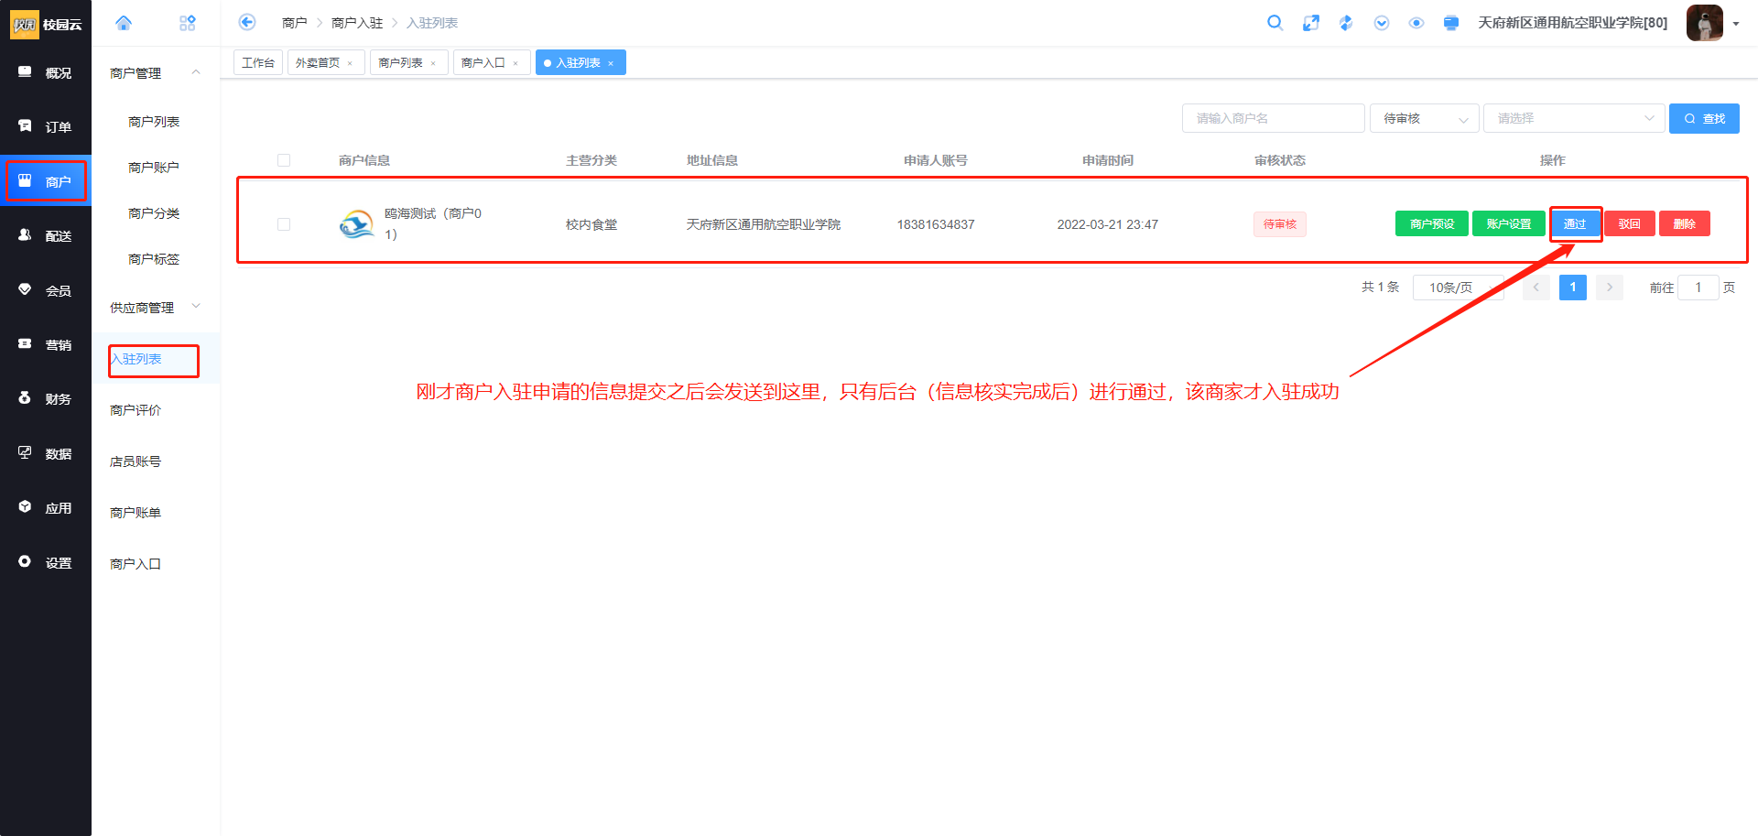Click the 查找 search button
Screen dimensions: 1758x836
(x=1704, y=118)
